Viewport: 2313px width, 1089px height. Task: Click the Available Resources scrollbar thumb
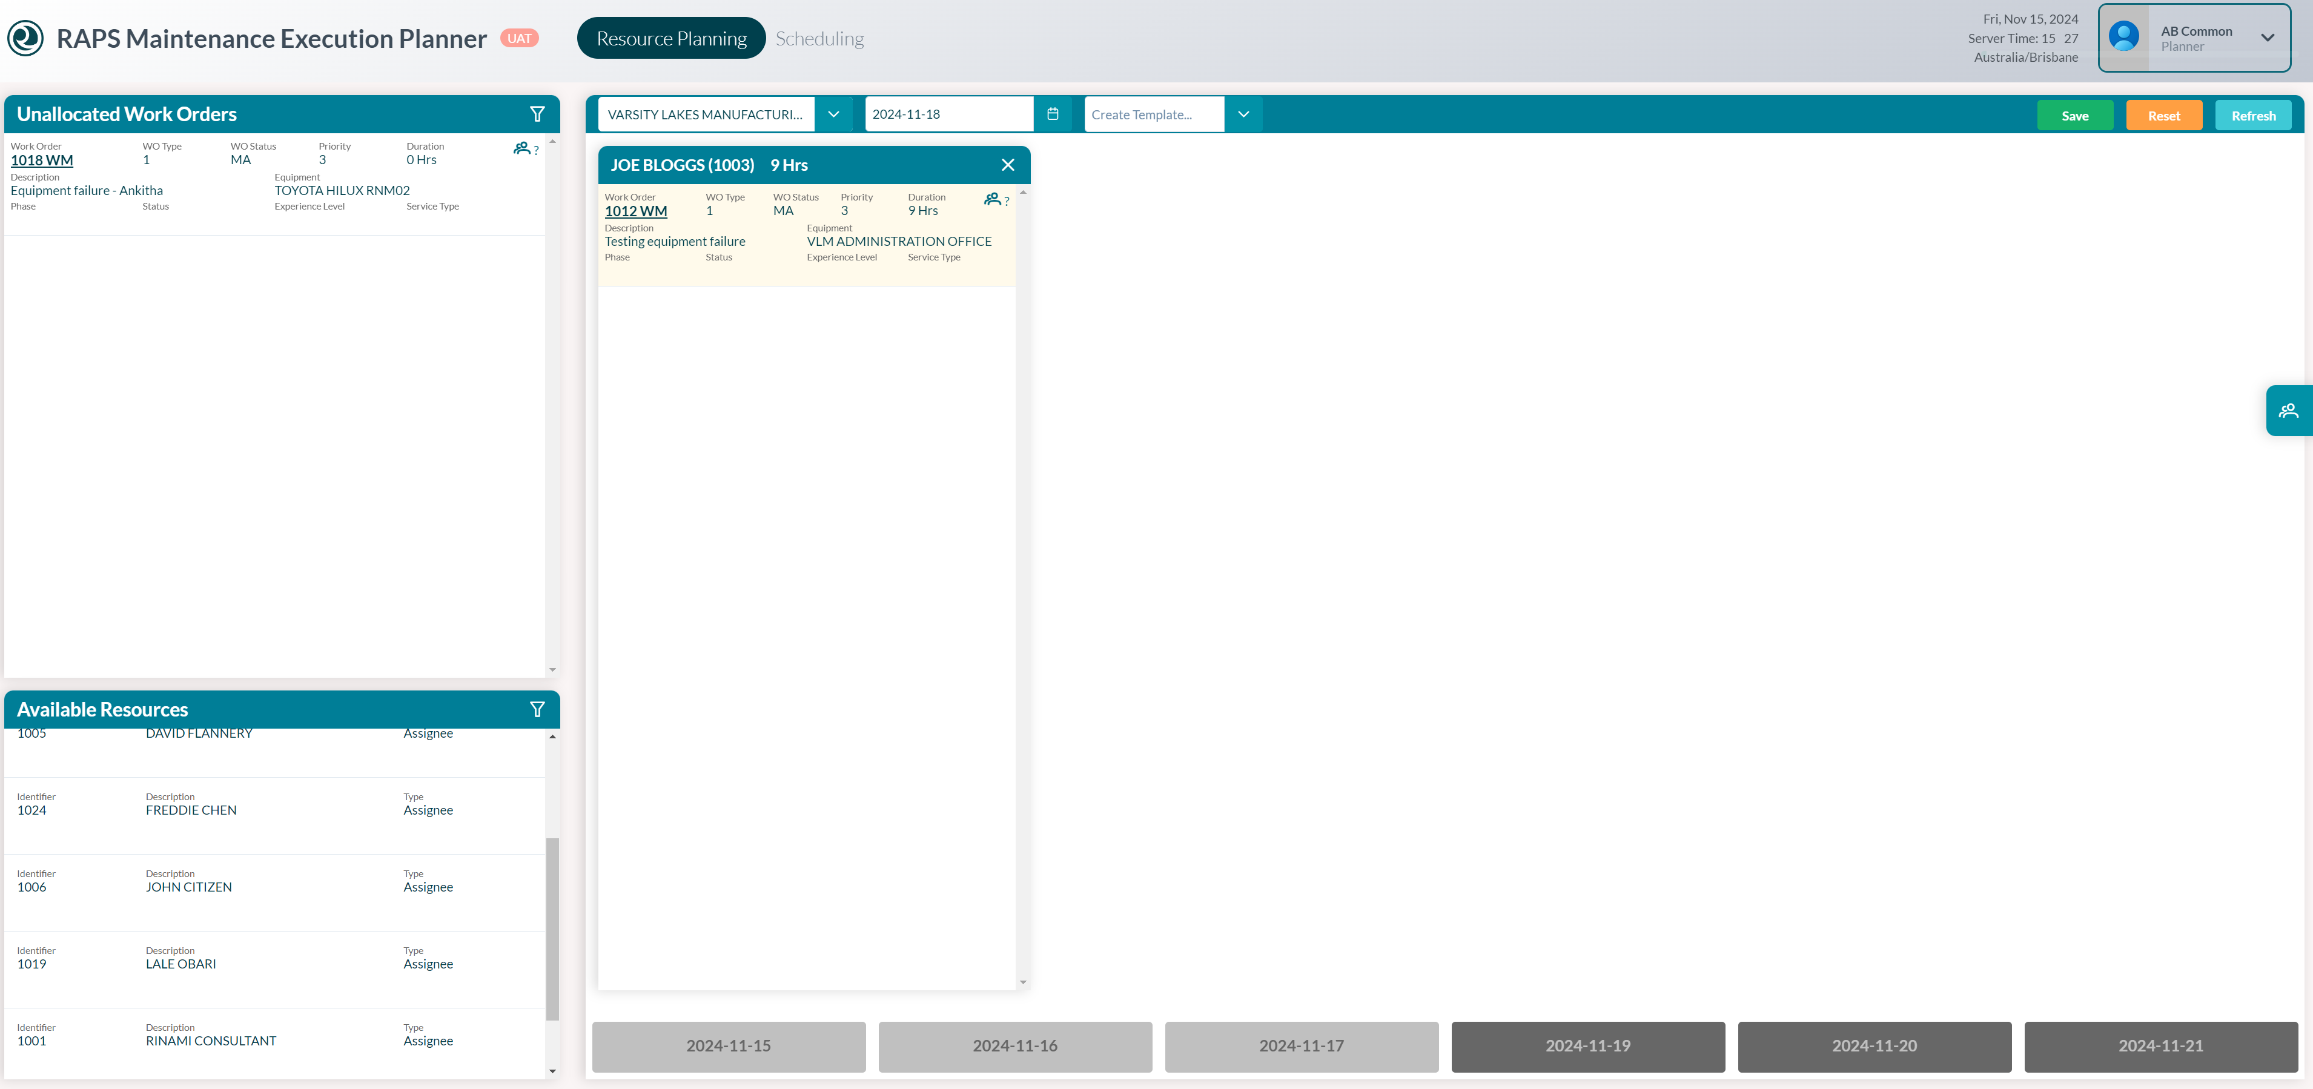(552, 928)
